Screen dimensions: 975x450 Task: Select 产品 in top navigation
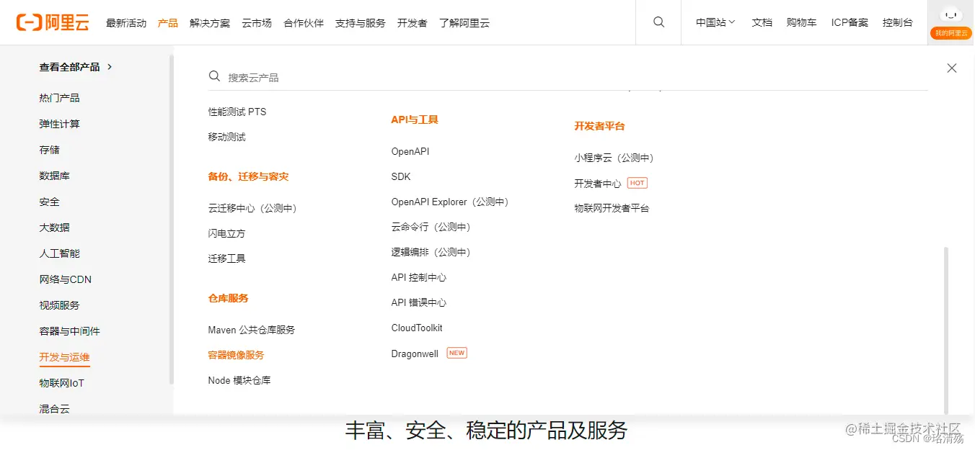point(168,23)
